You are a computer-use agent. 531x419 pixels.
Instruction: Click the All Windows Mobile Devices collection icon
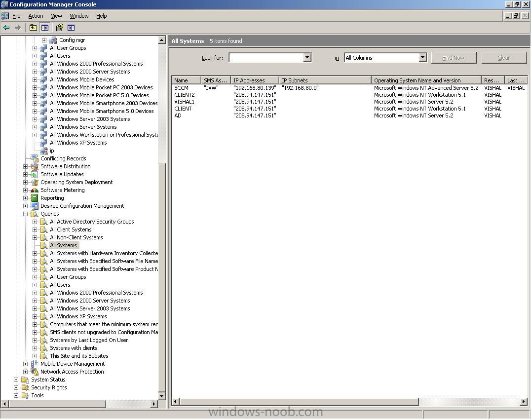pyautogui.click(x=44, y=79)
